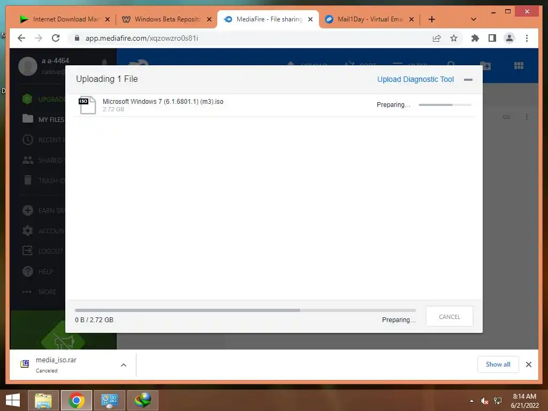Click Logout icon in sidebar
548x411 pixels.
(28, 251)
